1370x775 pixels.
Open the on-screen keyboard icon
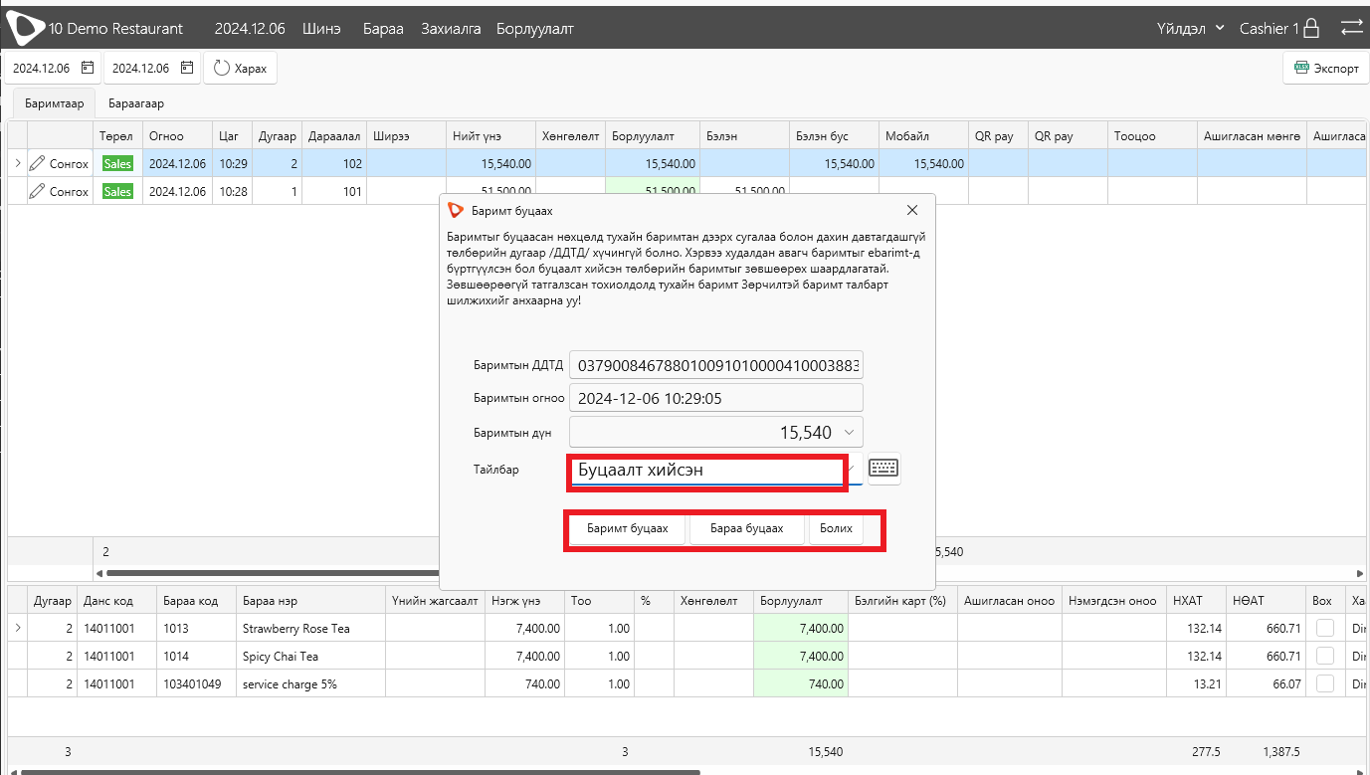click(884, 469)
